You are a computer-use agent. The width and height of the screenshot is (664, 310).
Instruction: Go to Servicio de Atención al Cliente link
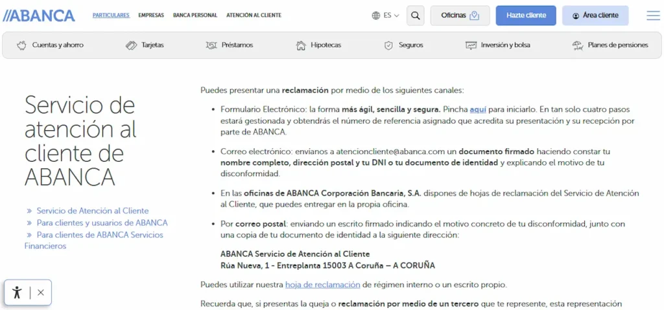coord(93,210)
